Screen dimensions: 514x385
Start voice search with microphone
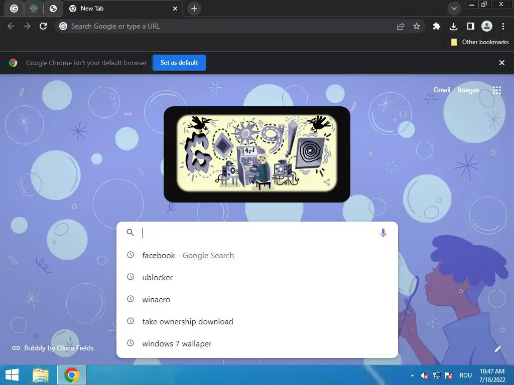[x=383, y=233]
